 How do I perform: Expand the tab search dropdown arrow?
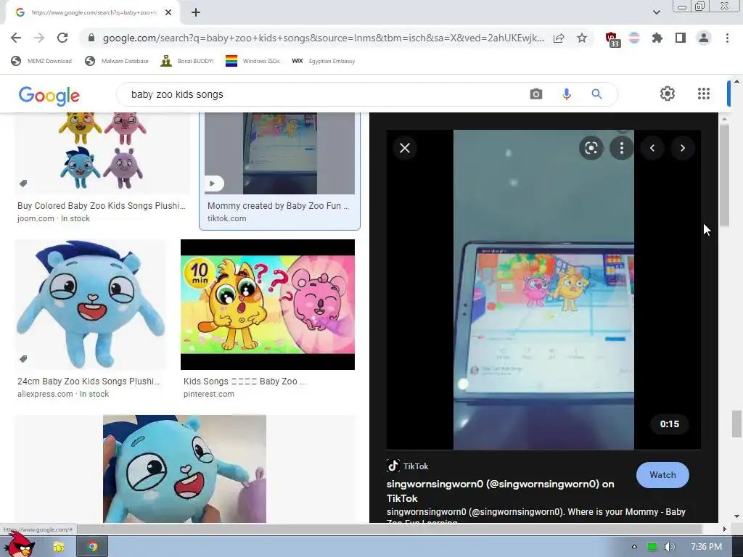(656, 12)
